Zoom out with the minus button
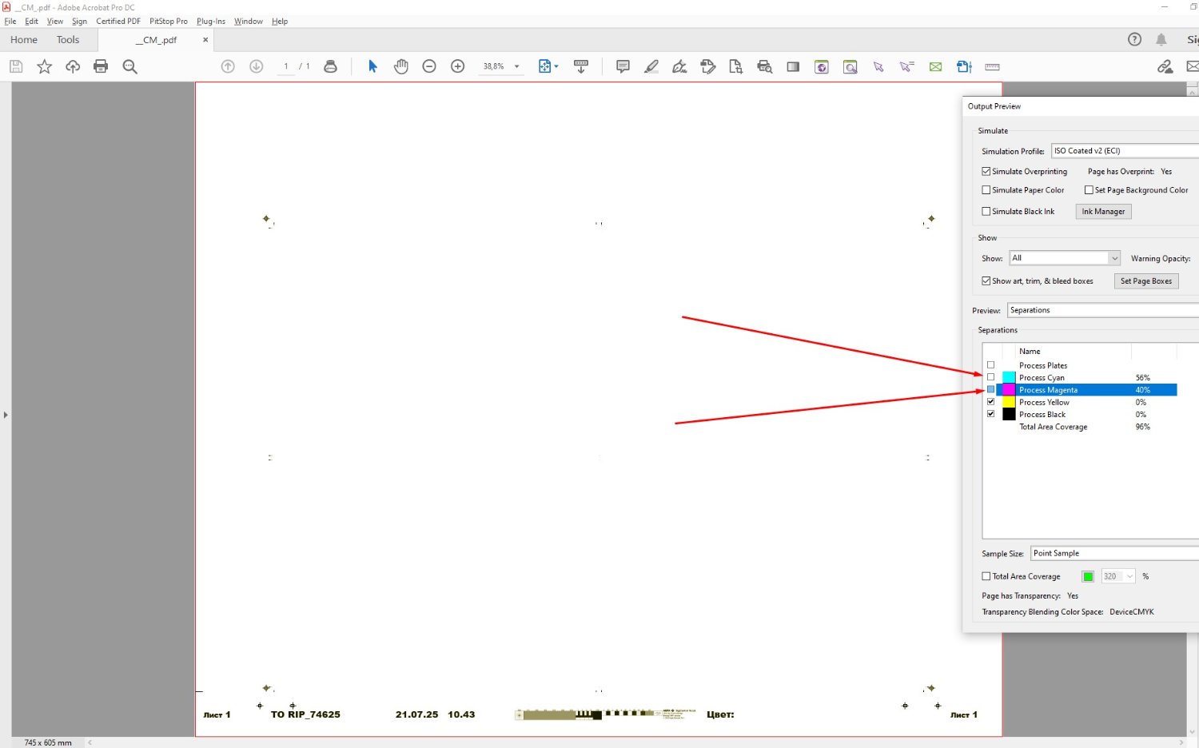The width and height of the screenshot is (1199, 748). click(429, 66)
